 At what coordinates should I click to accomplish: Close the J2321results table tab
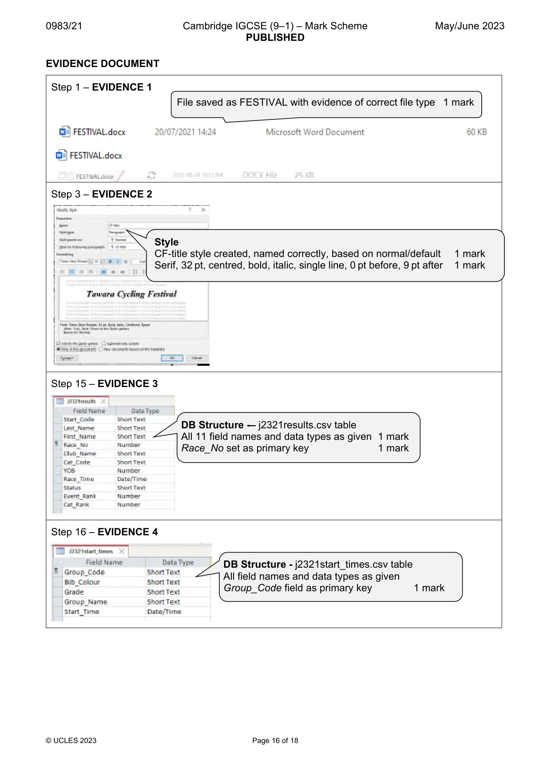click(x=103, y=401)
